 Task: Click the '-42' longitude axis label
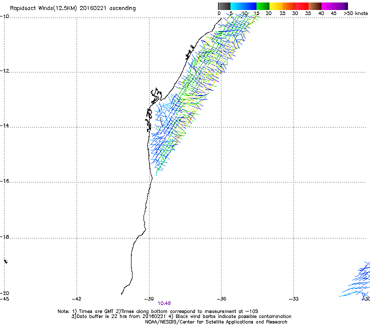click(76, 299)
